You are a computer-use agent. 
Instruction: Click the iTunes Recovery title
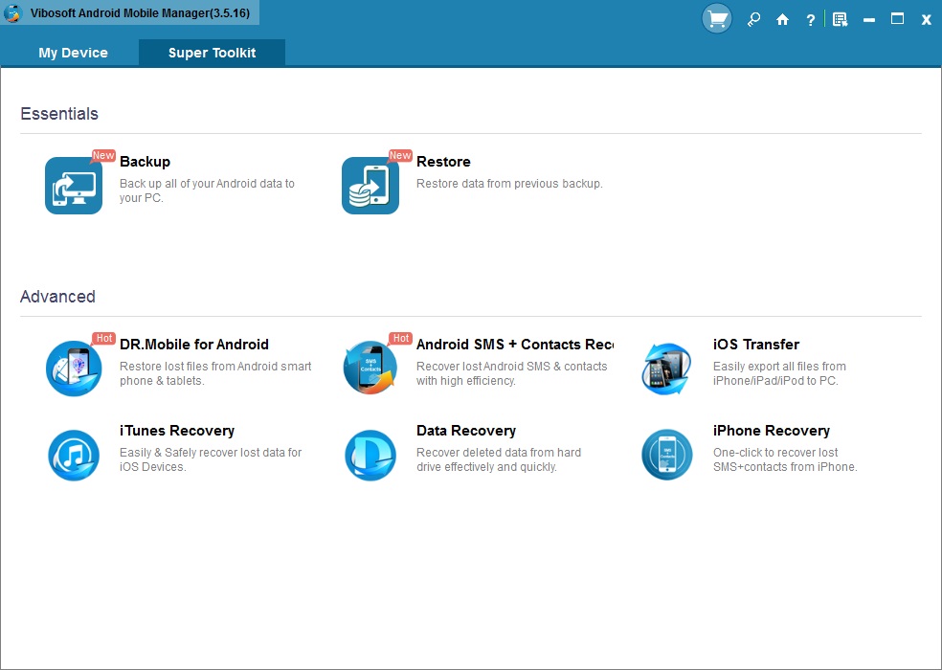click(x=177, y=431)
